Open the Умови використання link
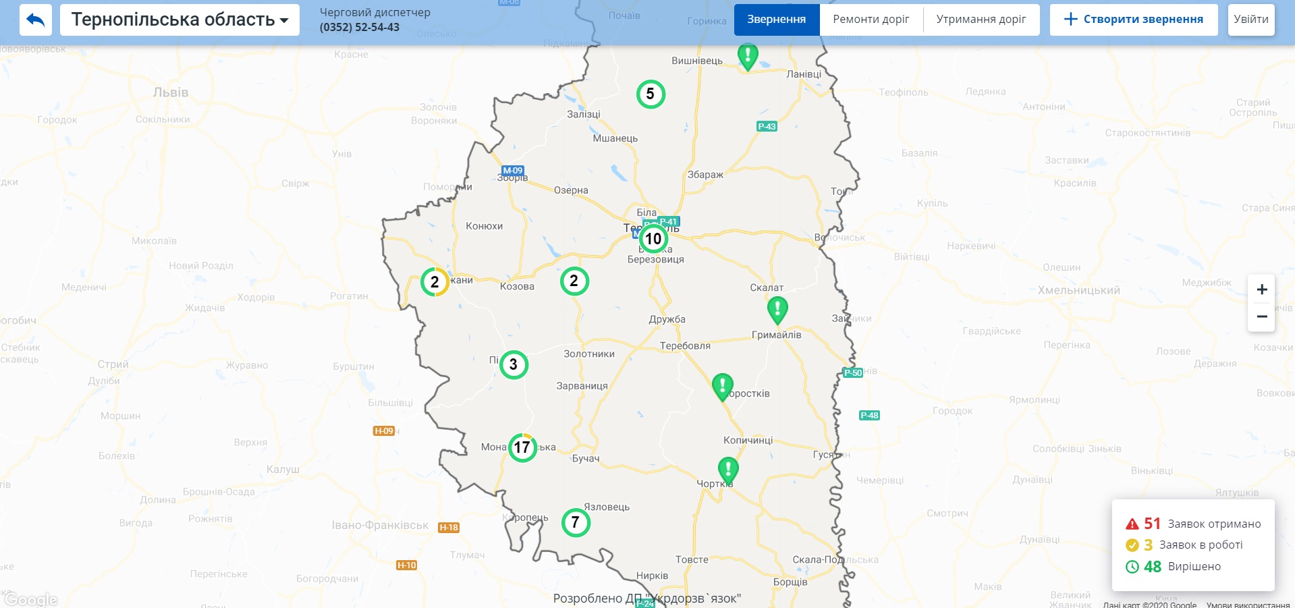Image resolution: width=1295 pixels, height=608 pixels. 1248,605
